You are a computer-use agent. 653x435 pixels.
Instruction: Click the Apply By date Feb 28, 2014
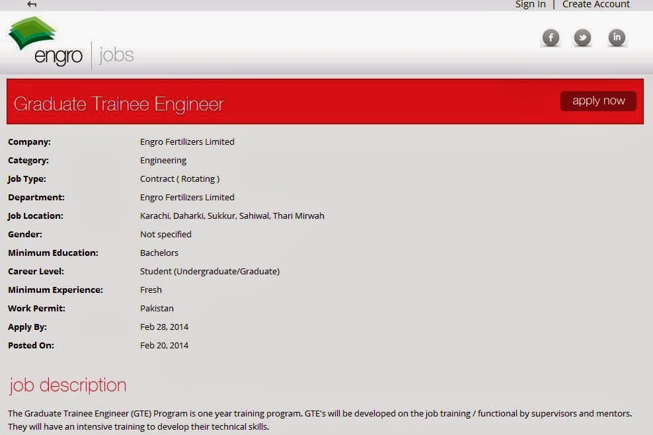[165, 327]
